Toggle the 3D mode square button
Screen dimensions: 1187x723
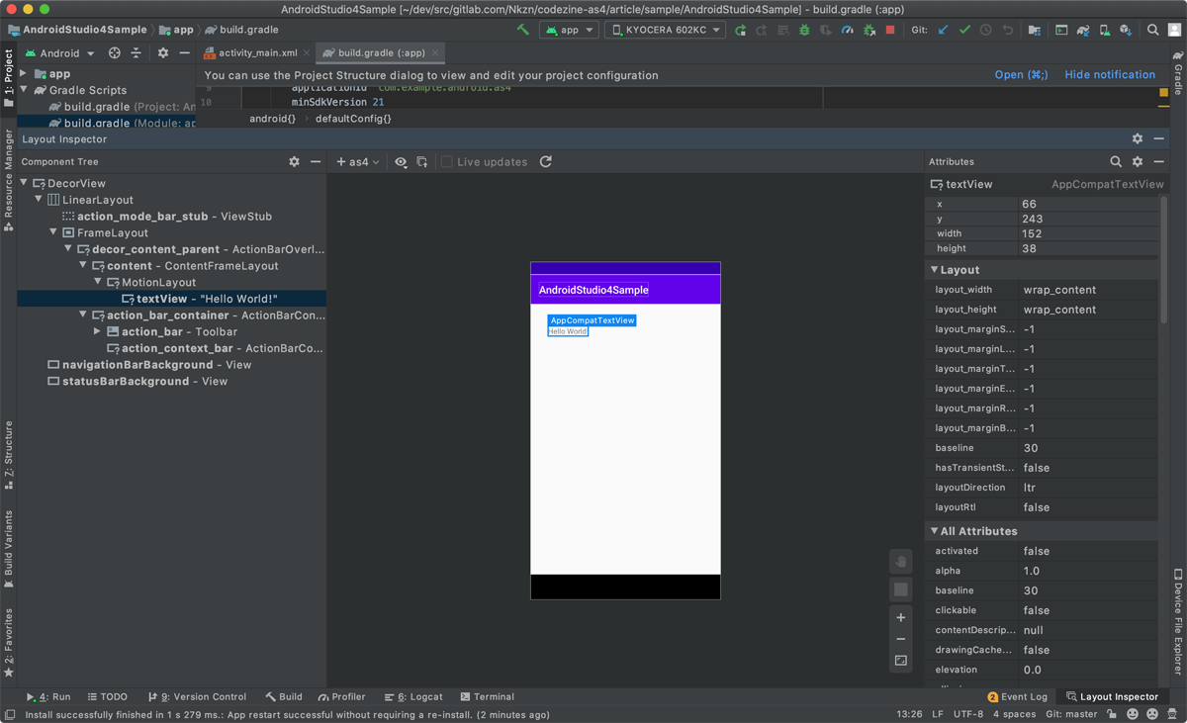[x=900, y=588]
